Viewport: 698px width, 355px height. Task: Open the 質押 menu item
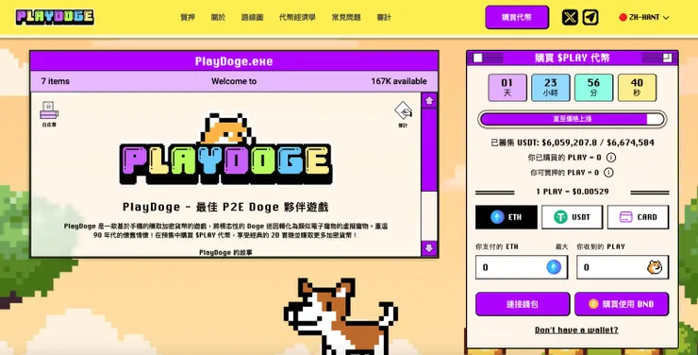[188, 17]
